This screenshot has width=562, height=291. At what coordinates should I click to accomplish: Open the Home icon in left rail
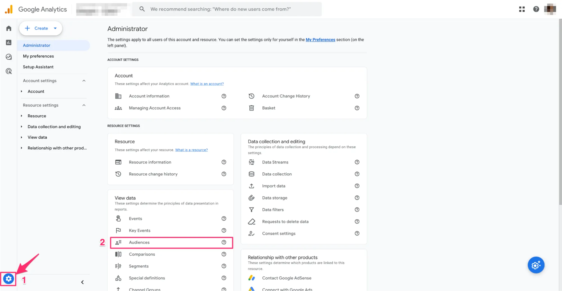(9, 28)
